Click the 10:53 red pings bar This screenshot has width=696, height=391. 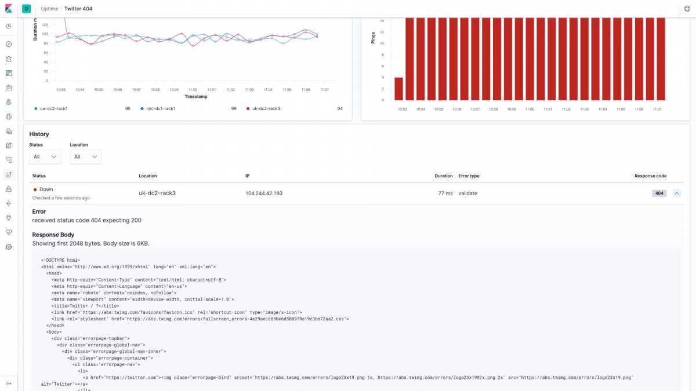tap(398, 88)
